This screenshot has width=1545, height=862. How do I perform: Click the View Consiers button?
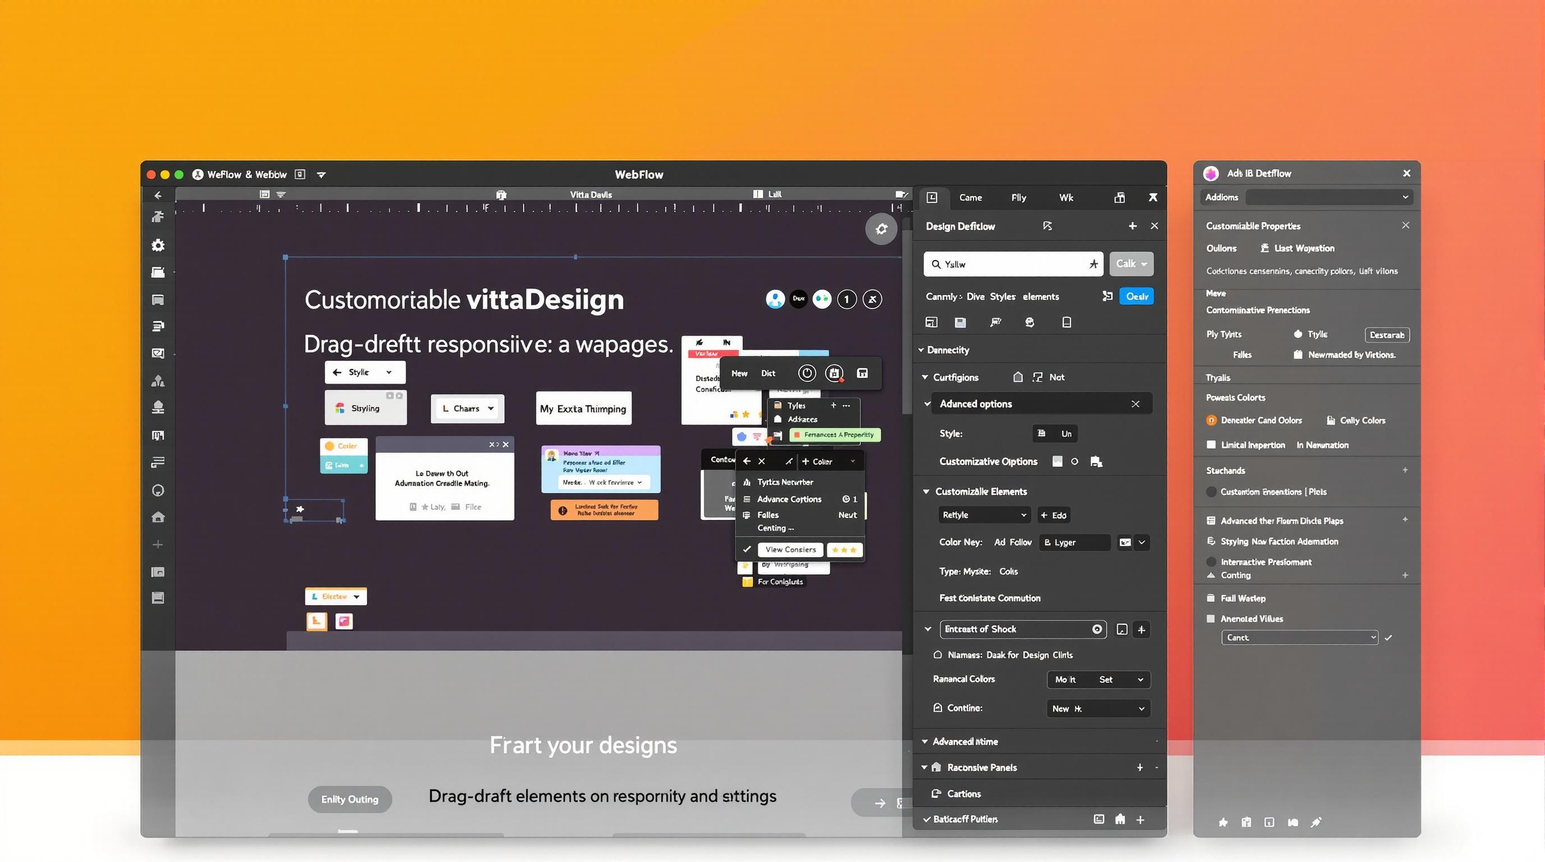[x=790, y=549]
